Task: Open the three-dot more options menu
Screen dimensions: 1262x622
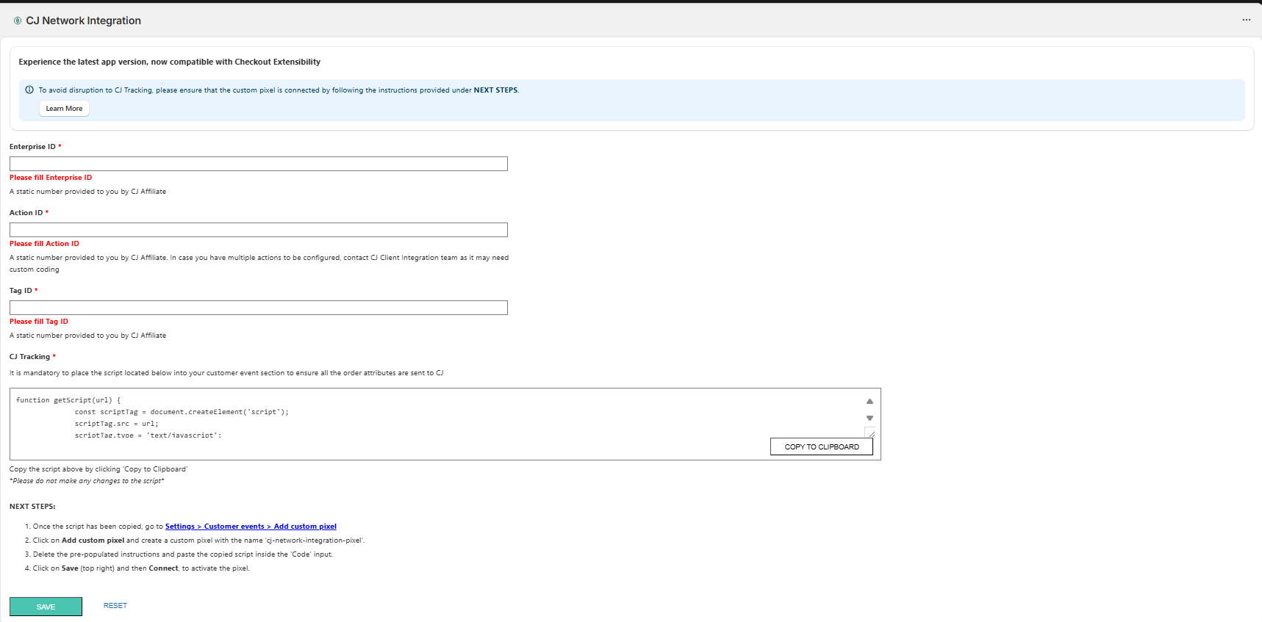Action: pyautogui.click(x=1246, y=20)
